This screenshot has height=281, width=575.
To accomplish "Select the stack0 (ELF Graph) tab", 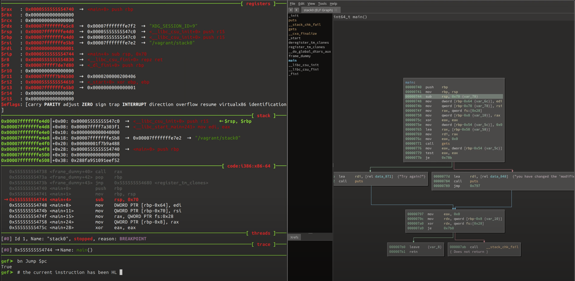I will tap(318, 10).
